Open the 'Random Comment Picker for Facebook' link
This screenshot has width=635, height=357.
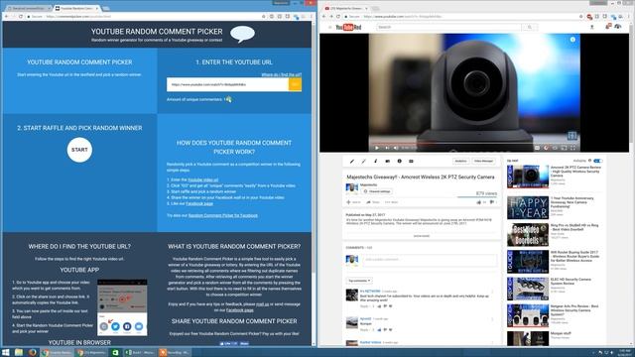click(x=222, y=215)
